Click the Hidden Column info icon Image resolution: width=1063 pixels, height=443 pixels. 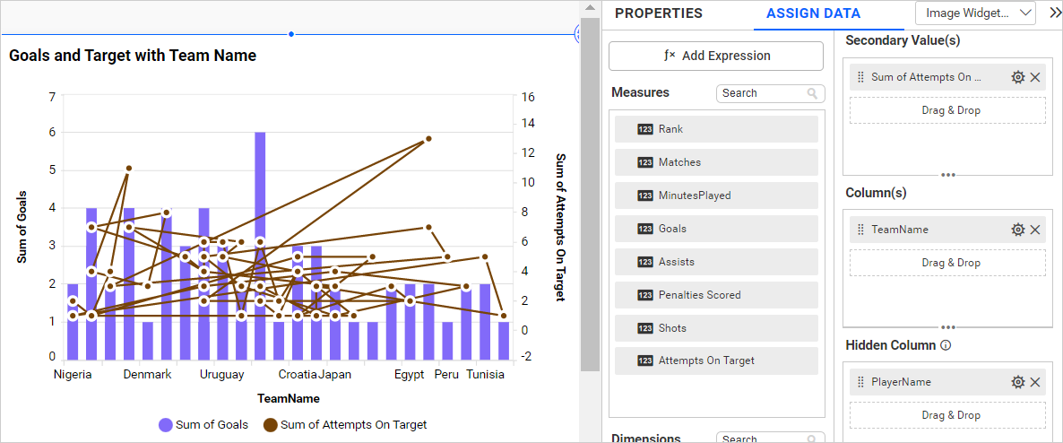tap(946, 345)
